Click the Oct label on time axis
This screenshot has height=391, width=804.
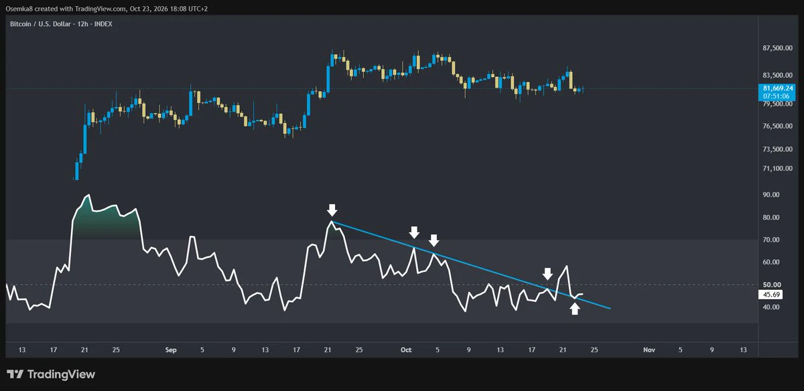pyautogui.click(x=405, y=349)
